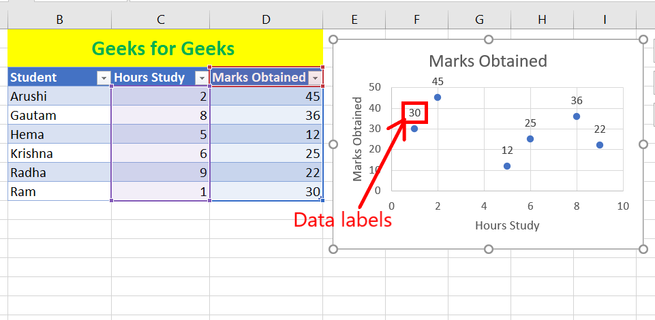Click the top-center chart resize handle
Screen dimensions: 655x320
pos(488,39)
